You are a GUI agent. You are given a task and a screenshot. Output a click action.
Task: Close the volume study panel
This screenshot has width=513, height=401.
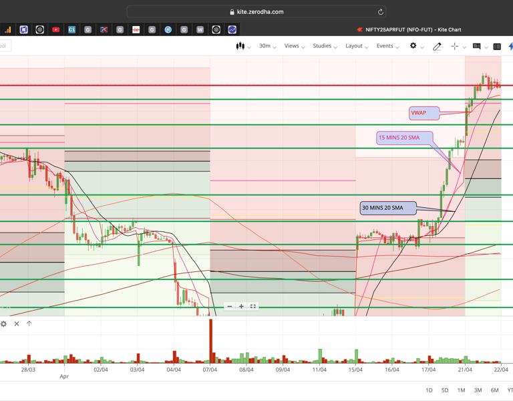tap(17, 323)
